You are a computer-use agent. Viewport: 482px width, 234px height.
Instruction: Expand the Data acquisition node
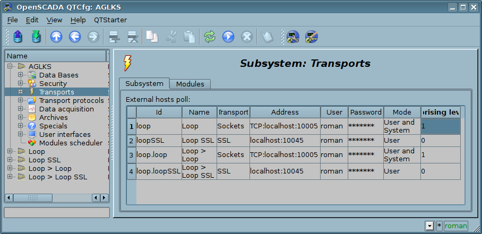(20, 109)
